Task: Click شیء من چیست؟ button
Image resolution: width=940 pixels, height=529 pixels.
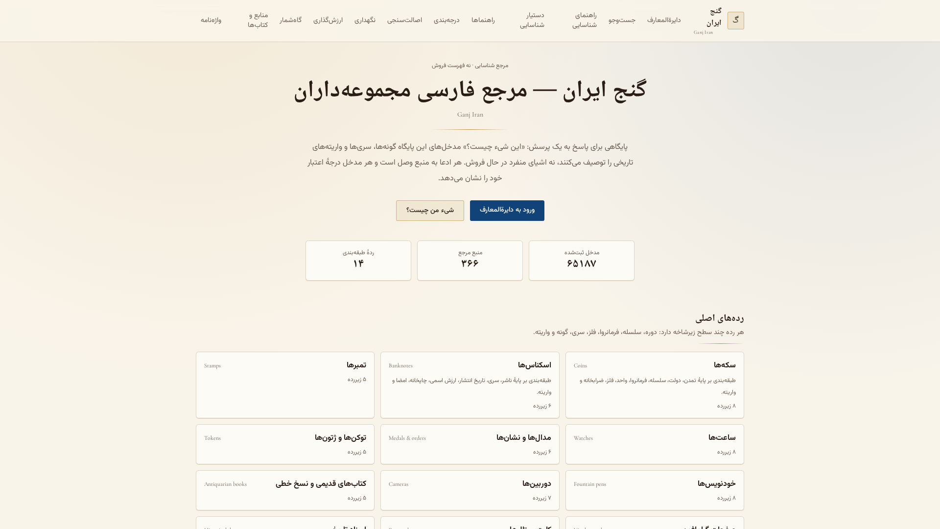Action: point(430,211)
